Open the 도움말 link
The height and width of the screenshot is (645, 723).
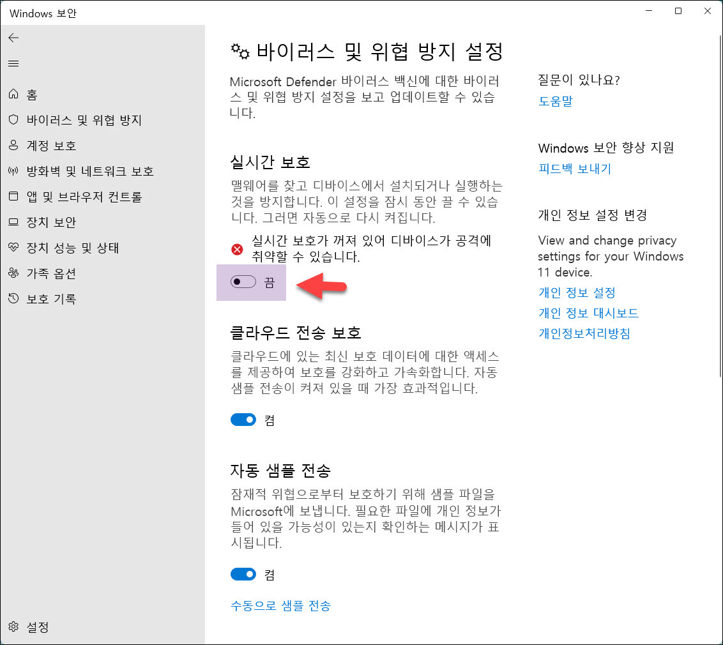click(x=555, y=101)
